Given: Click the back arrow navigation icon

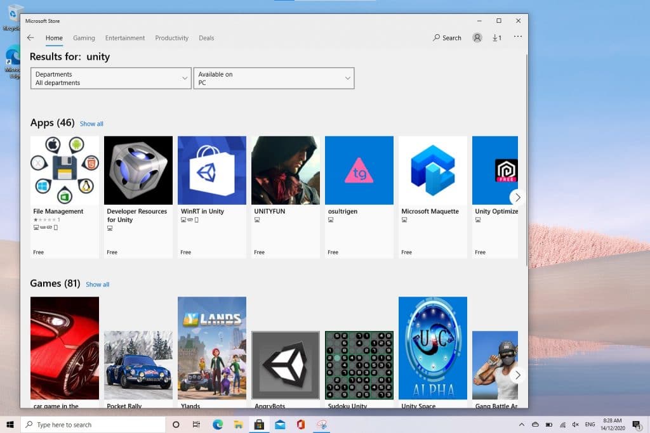Looking at the screenshot, I should point(30,37).
